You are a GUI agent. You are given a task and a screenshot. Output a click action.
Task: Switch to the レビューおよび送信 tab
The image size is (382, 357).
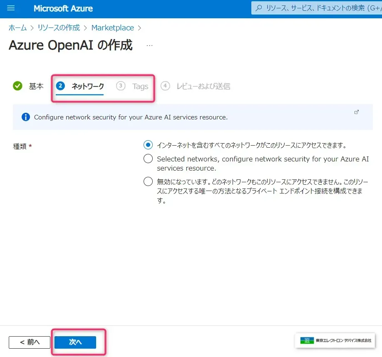pos(203,86)
